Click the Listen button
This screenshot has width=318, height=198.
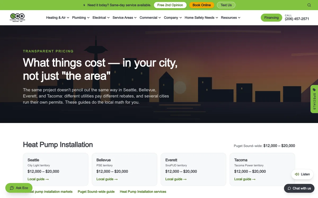point(302,174)
